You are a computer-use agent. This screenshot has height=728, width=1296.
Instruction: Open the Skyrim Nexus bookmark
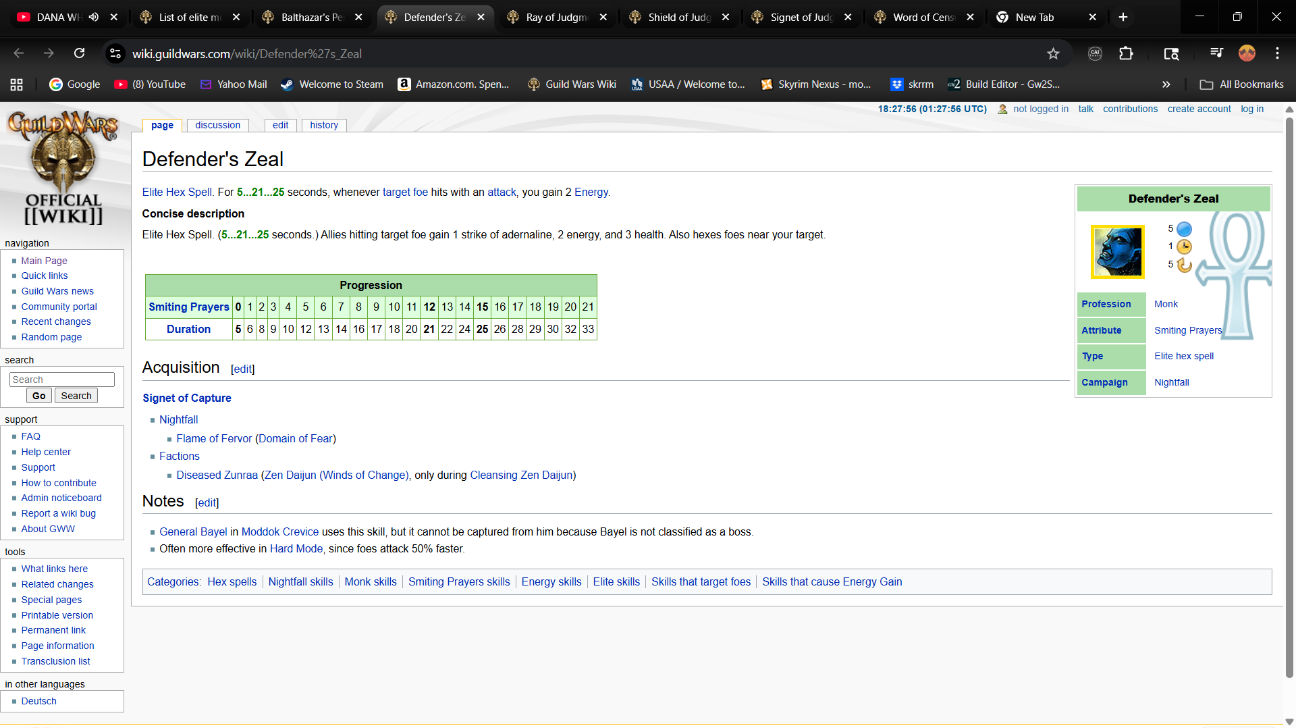[815, 84]
